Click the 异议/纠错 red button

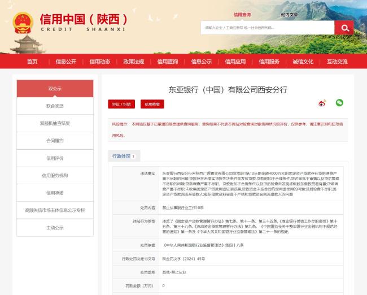[x=121, y=104]
